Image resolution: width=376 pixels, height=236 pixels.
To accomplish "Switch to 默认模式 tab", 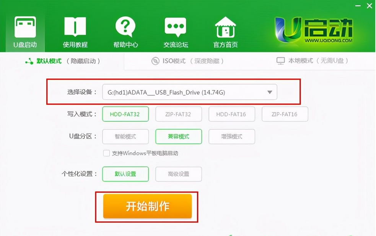I will click(x=62, y=61).
